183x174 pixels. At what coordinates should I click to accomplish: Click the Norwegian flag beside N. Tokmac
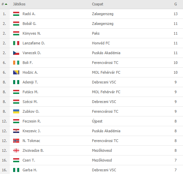click(16, 141)
